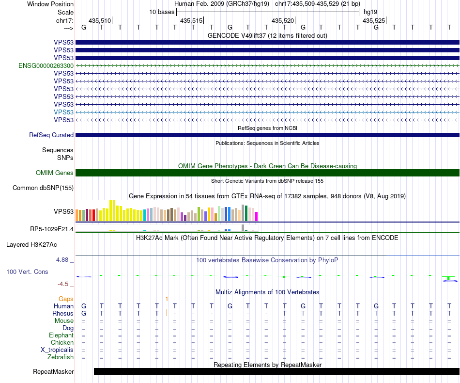
Task: Click the black RepeatMasker element bar
Action: pyautogui.click(x=276, y=371)
